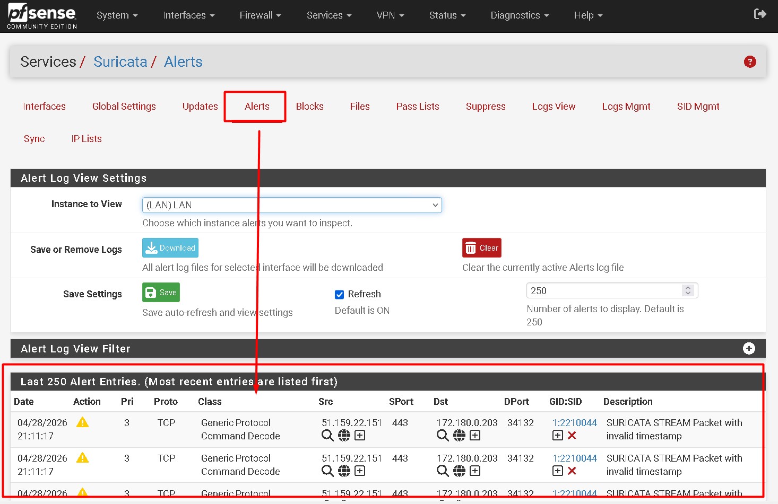
Task: Click the Download button for alert logs
Action: click(170, 247)
